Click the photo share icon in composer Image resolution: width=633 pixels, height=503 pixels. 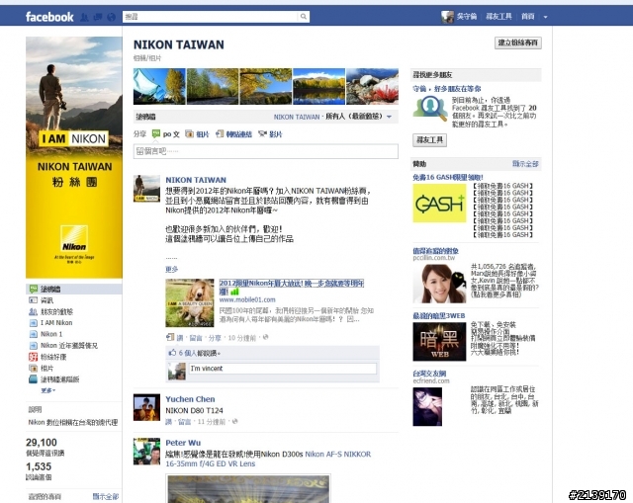click(x=189, y=134)
